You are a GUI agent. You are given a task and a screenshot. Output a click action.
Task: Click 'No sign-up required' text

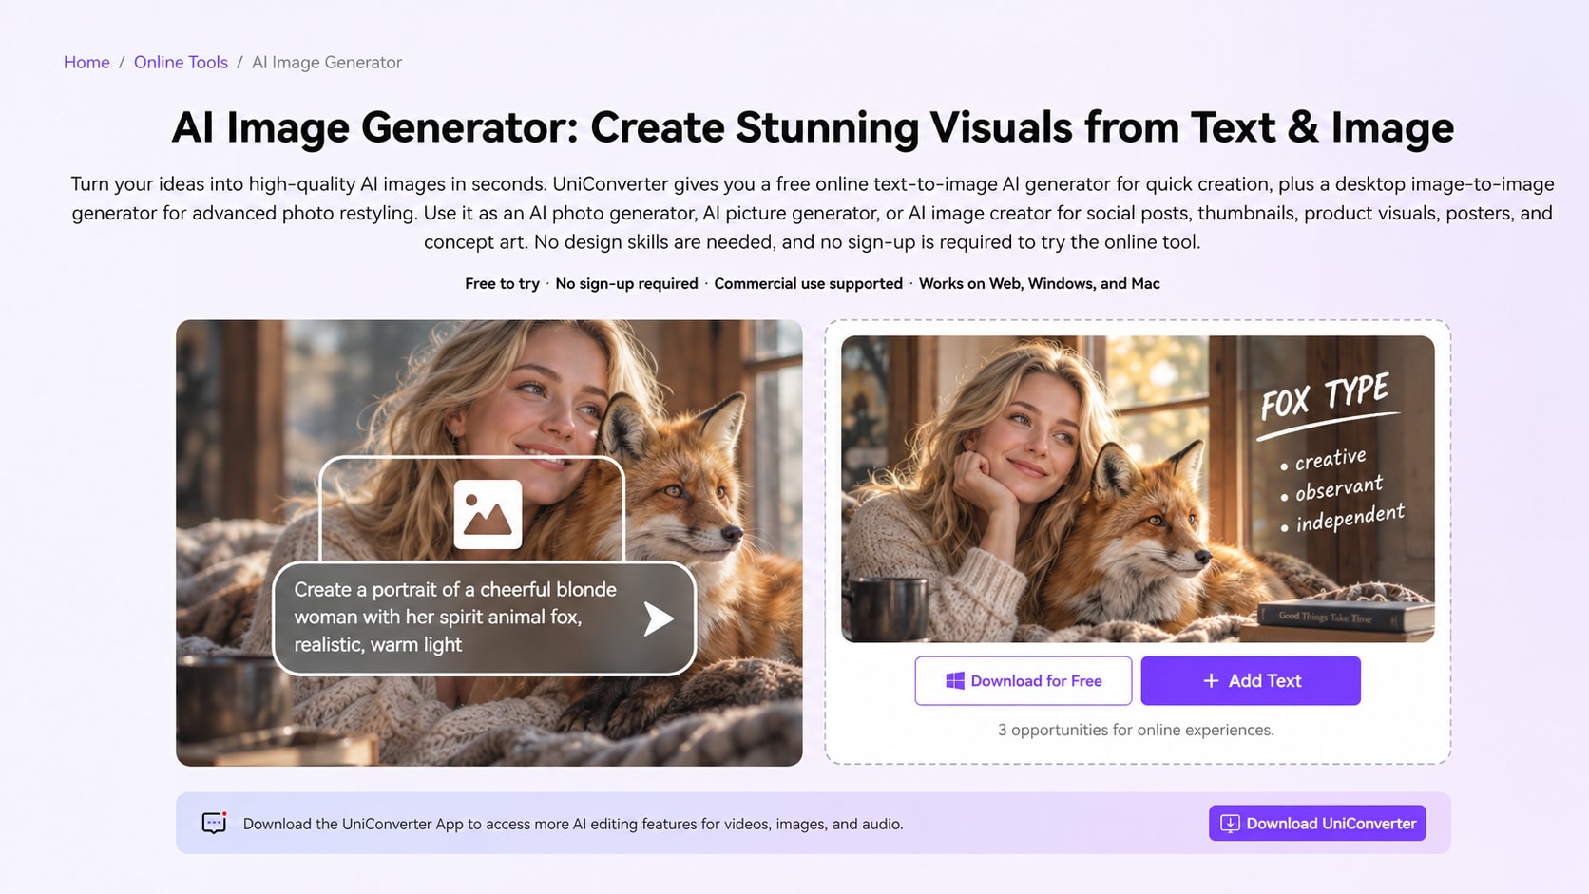point(626,283)
